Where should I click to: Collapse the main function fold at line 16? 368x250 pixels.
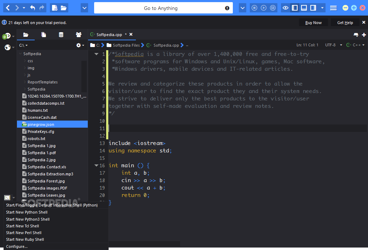(x=96, y=165)
